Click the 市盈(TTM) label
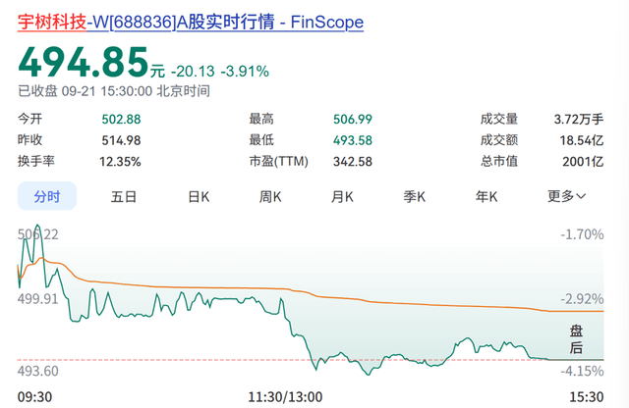 [x=279, y=162]
